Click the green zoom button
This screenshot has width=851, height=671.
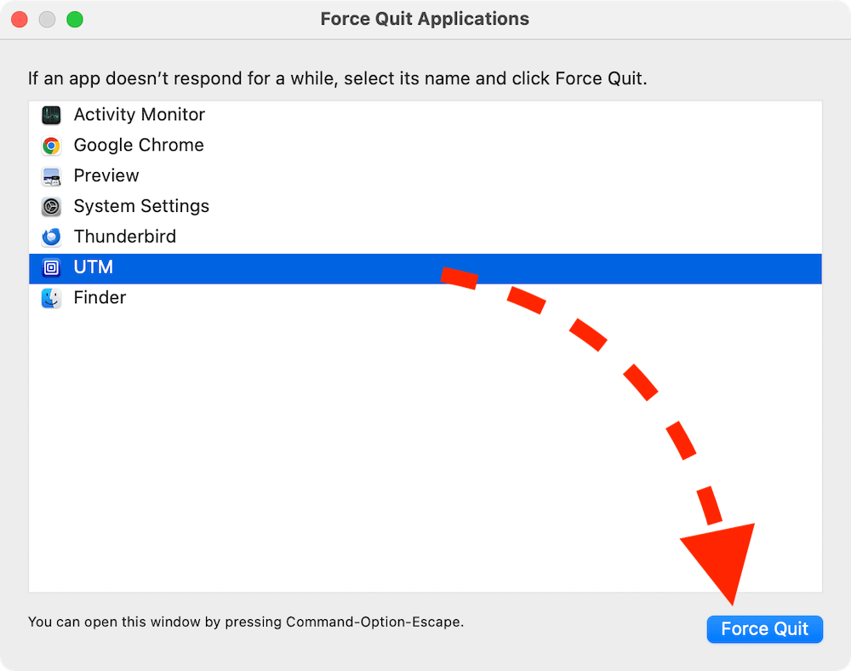click(x=75, y=19)
